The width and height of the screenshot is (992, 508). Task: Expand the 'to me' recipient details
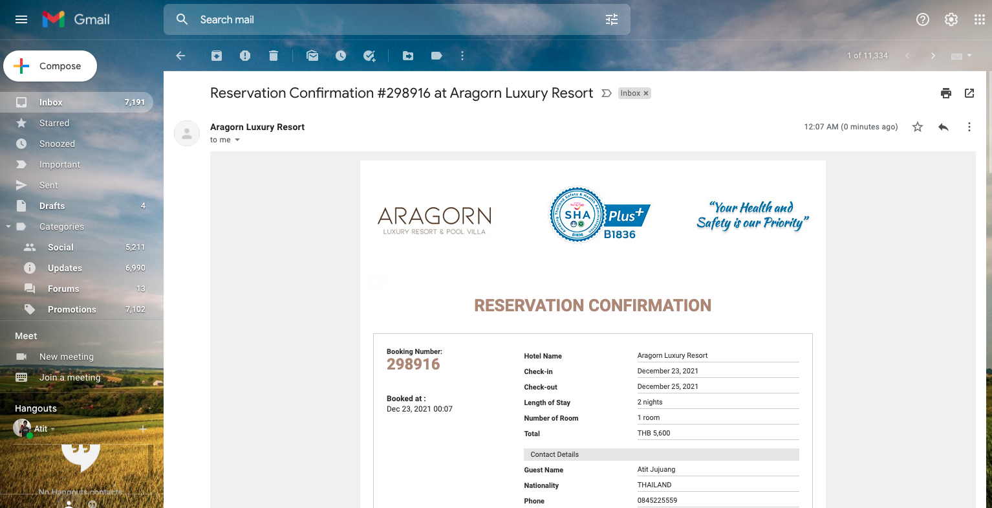[x=237, y=140]
